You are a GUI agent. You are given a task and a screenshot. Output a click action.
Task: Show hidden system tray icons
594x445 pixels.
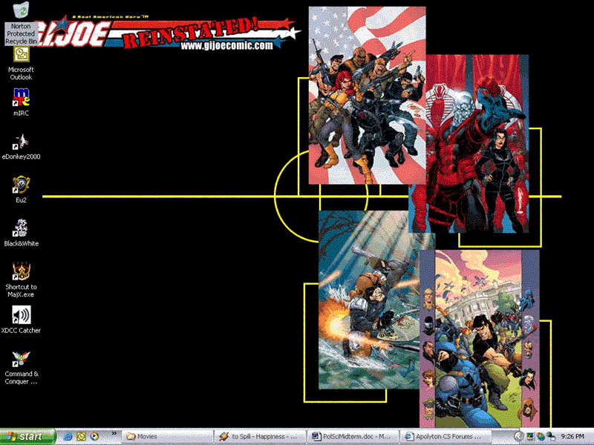[518, 437]
